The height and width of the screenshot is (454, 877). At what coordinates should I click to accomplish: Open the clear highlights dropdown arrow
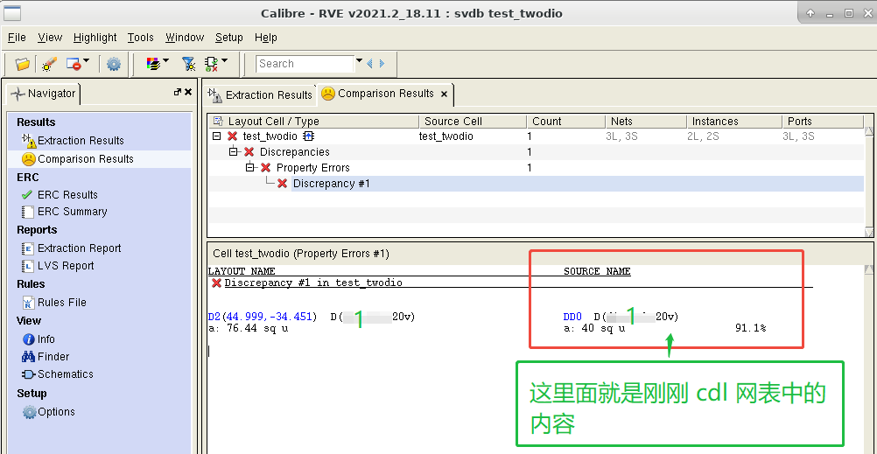click(x=86, y=60)
